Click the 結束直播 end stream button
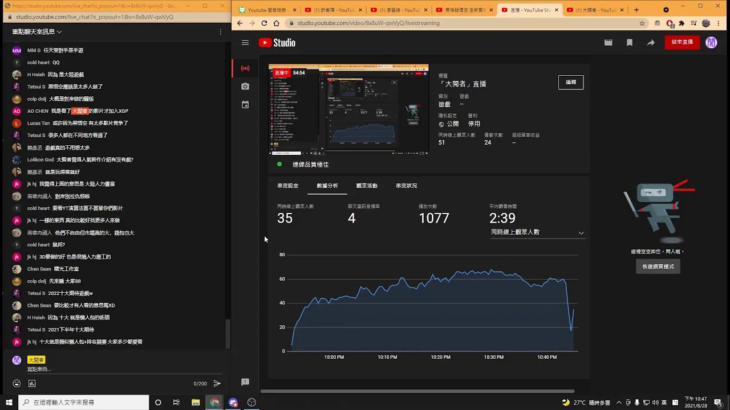The image size is (730, 410). (x=682, y=42)
